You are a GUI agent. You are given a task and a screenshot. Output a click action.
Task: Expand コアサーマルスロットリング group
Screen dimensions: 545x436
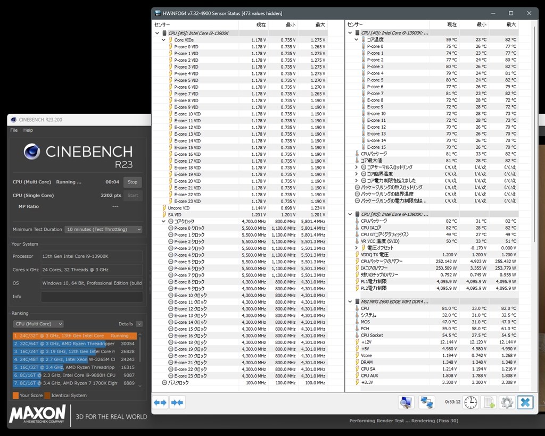pos(356,167)
